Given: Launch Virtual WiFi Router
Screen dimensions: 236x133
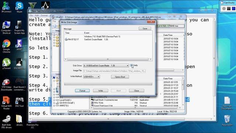Looking at the screenshot, I should tap(6, 103).
